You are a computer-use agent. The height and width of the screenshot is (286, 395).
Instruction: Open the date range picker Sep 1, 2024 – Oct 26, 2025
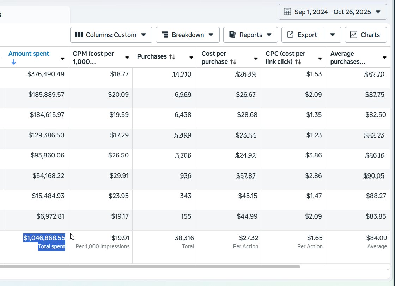pyautogui.click(x=333, y=12)
